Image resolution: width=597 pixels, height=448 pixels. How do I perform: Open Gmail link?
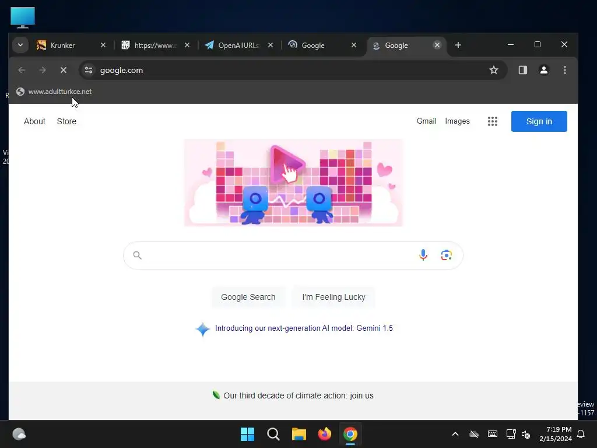(x=426, y=121)
